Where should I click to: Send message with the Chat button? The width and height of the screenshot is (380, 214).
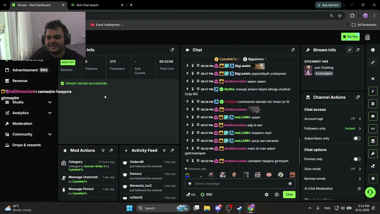pyautogui.click(x=289, y=195)
